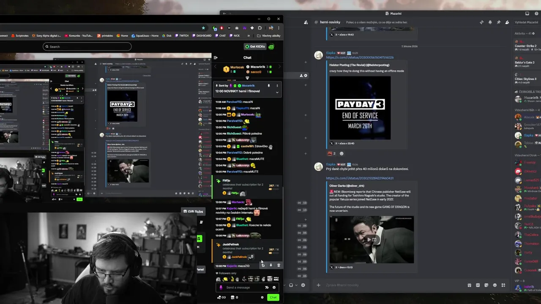This screenshot has width=541, height=304.
Task: Open the emoji picker in Kick message box
Action: (274, 288)
